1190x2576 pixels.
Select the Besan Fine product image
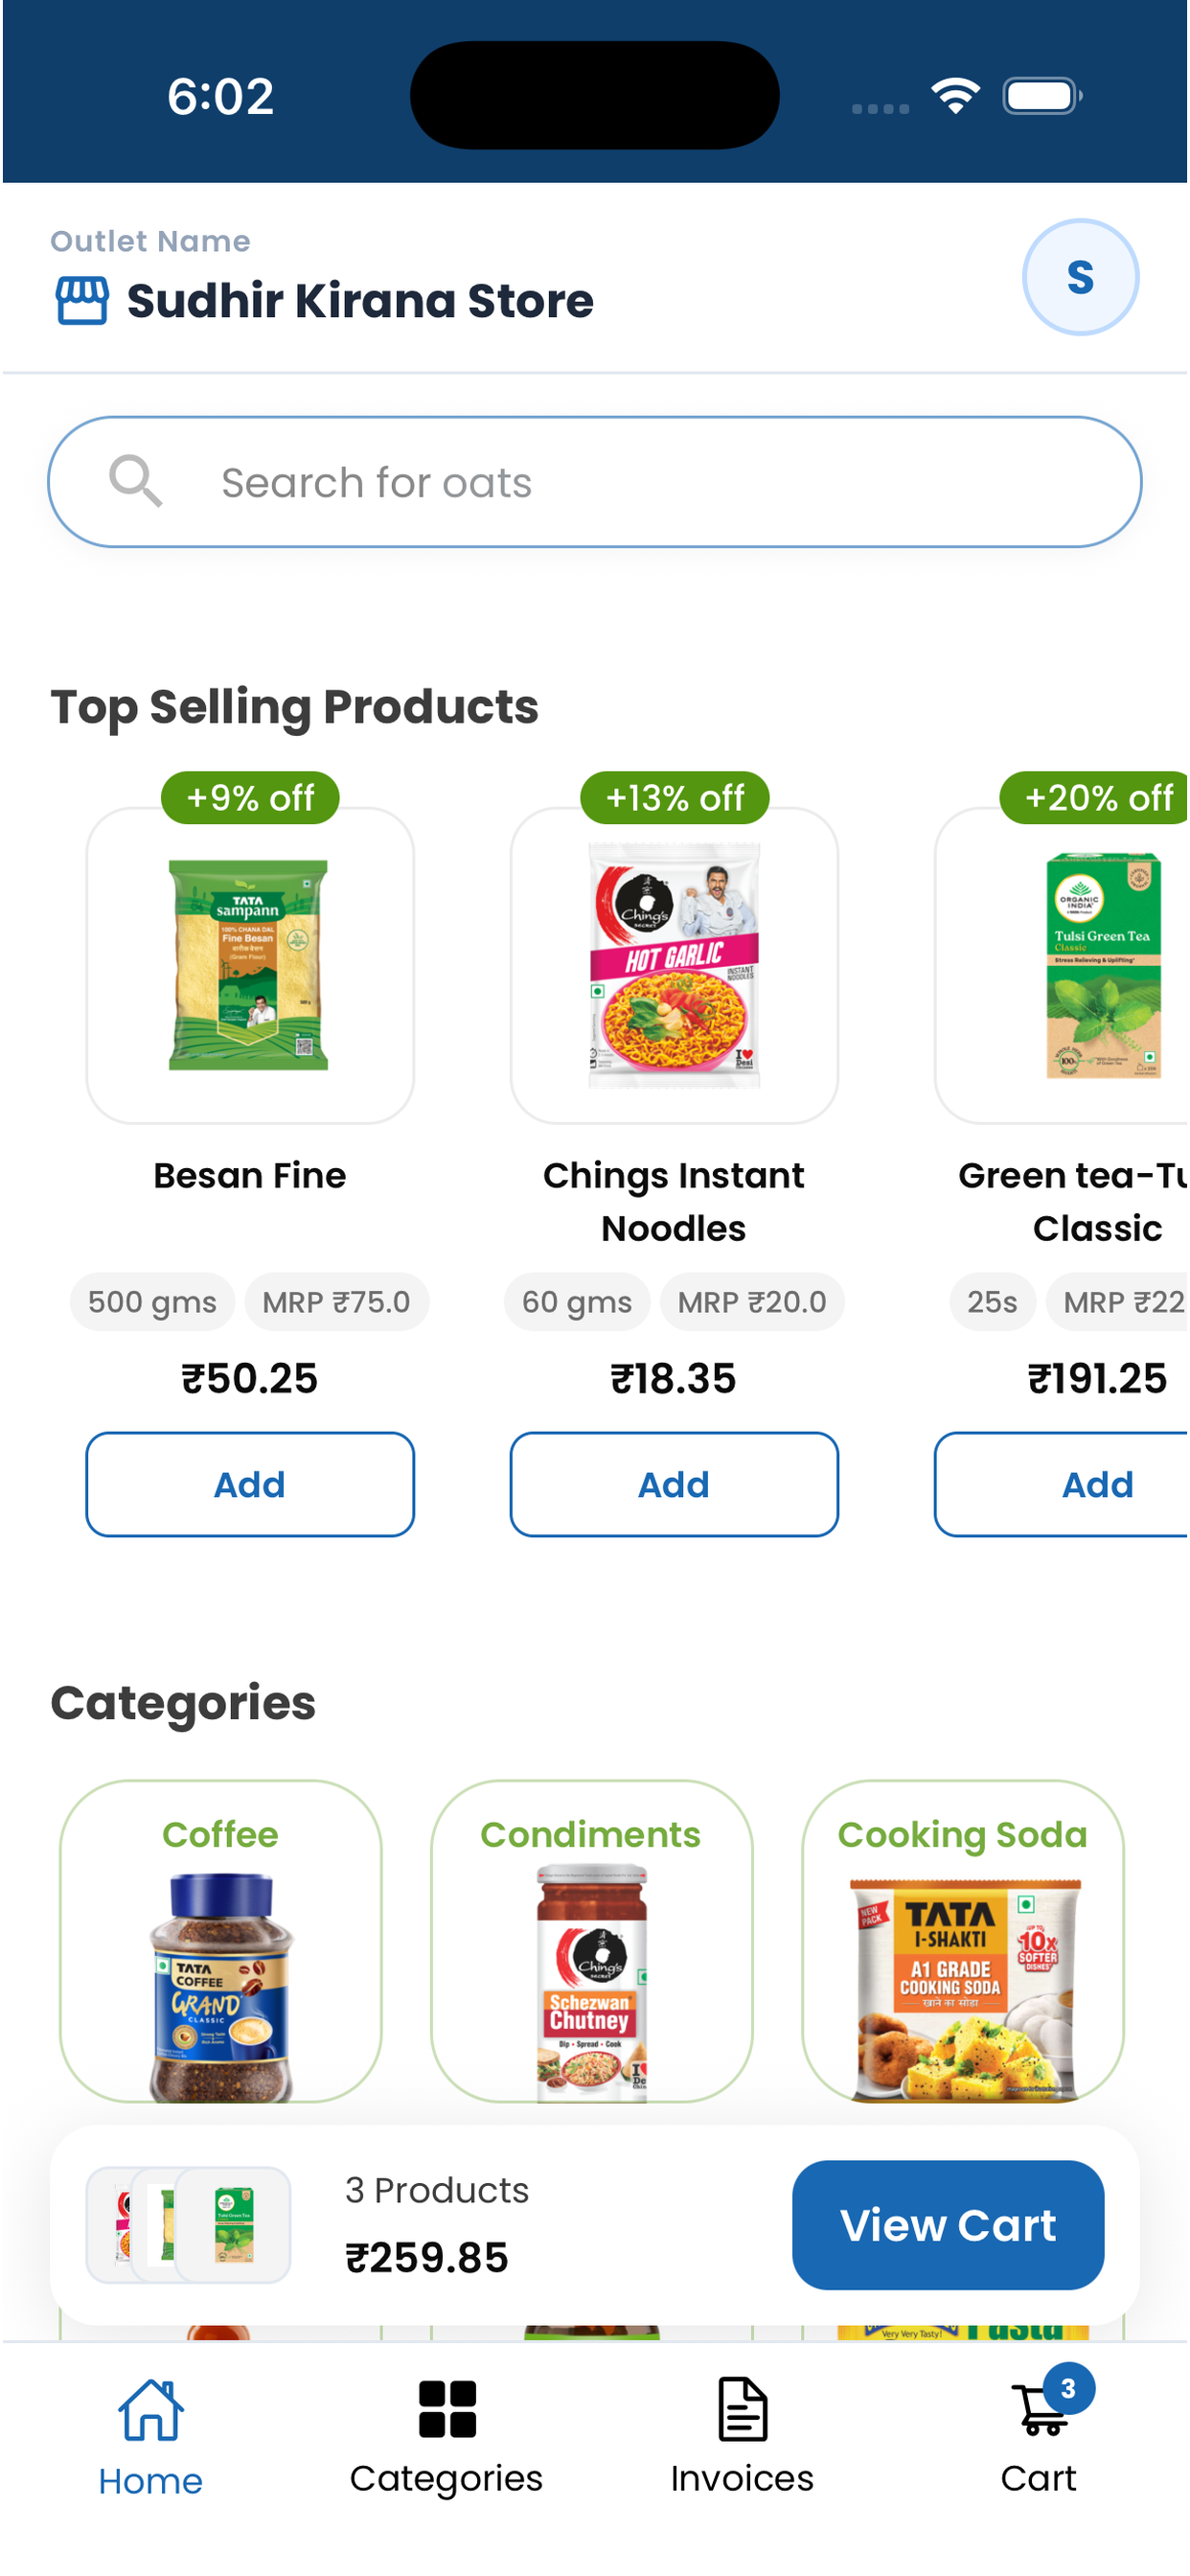coord(250,967)
